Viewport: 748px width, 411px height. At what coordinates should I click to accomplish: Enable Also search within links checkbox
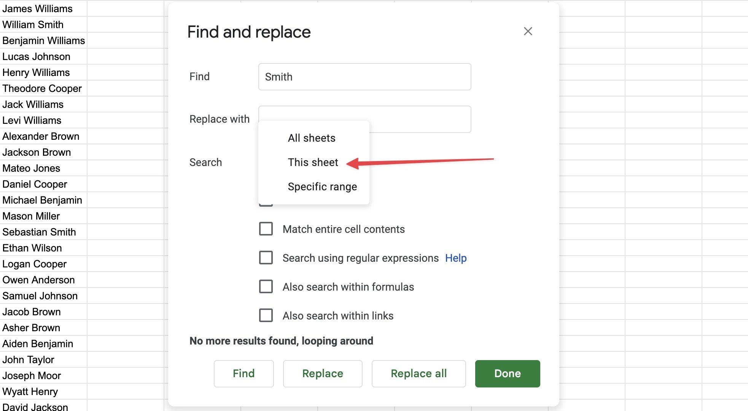266,316
